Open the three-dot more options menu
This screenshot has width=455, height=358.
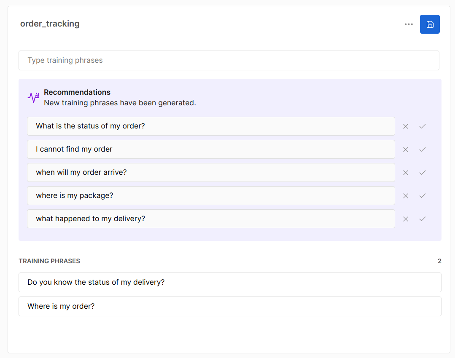point(409,24)
